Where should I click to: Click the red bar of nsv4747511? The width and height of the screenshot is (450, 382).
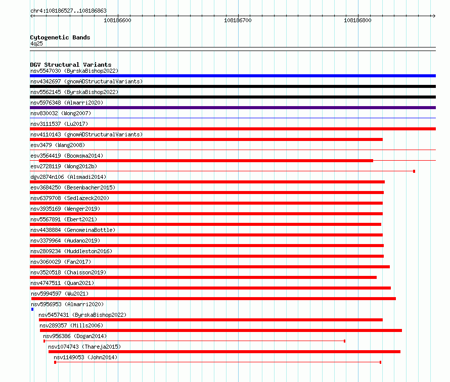point(210,288)
